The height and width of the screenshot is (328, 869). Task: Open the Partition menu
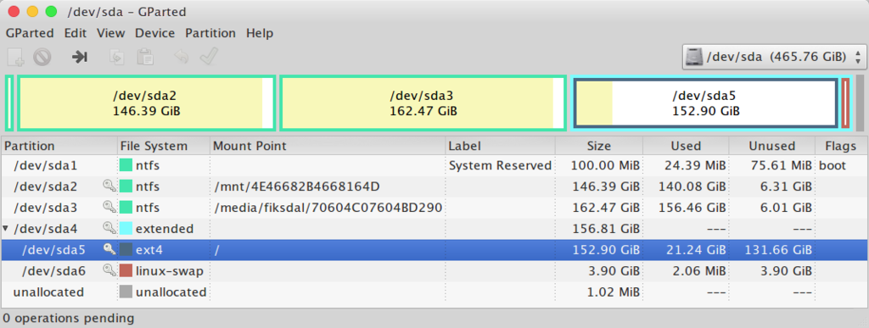[210, 33]
